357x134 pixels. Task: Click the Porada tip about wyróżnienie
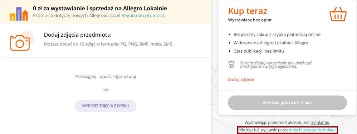click(276, 65)
